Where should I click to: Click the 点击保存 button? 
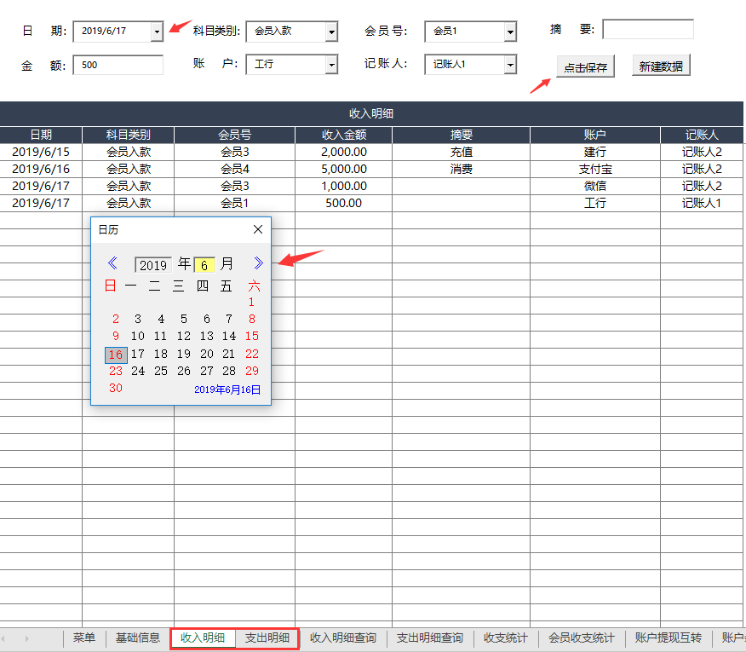[x=586, y=66]
